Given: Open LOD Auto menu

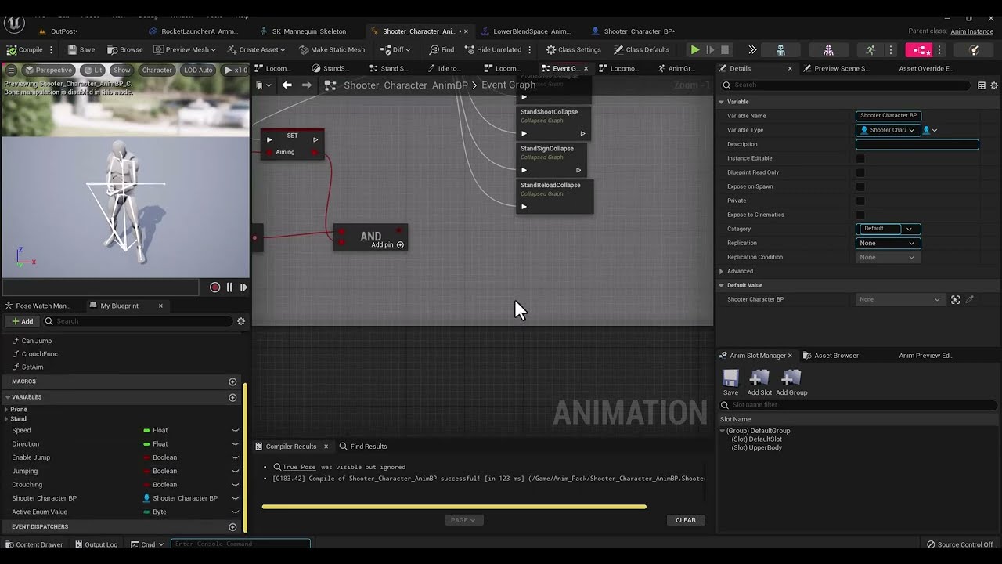Looking at the screenshot, I should [x=198, y=70].
